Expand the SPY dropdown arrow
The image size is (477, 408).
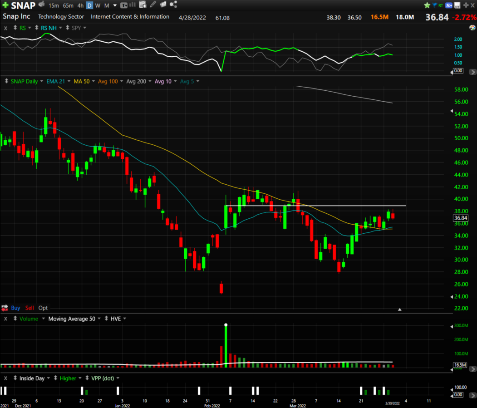(85, 28)
